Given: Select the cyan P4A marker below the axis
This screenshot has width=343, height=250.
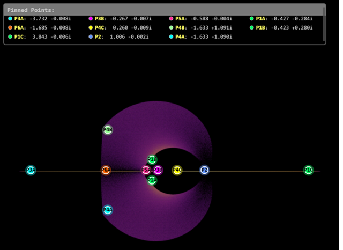Looking at the screenshot, I should (108, 210).
